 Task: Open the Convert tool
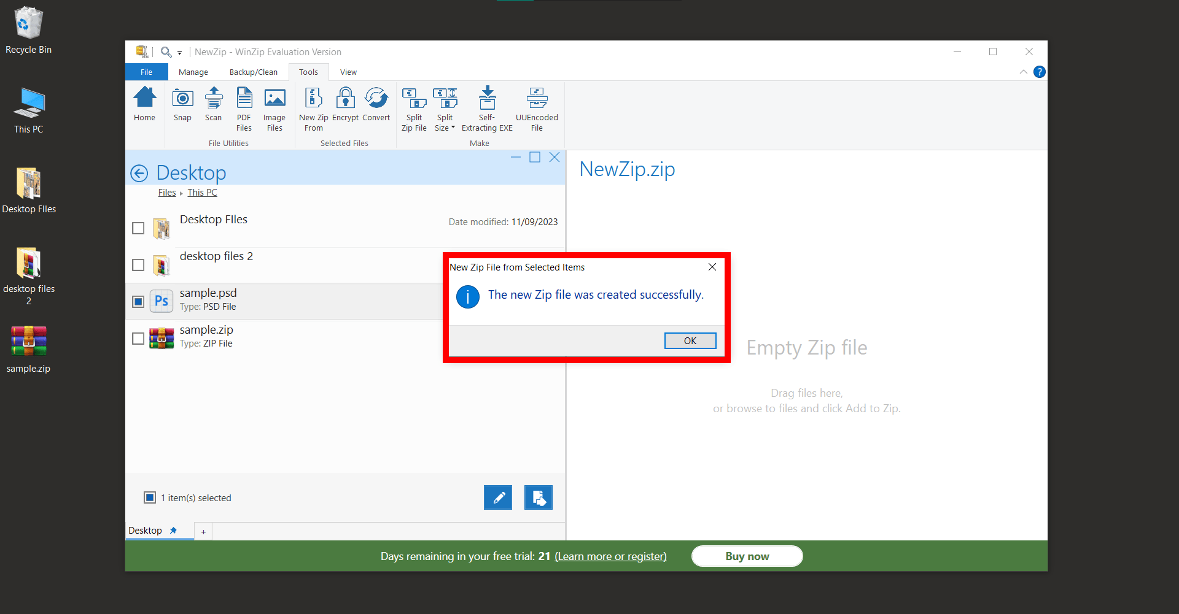click(x=376, y=108)
